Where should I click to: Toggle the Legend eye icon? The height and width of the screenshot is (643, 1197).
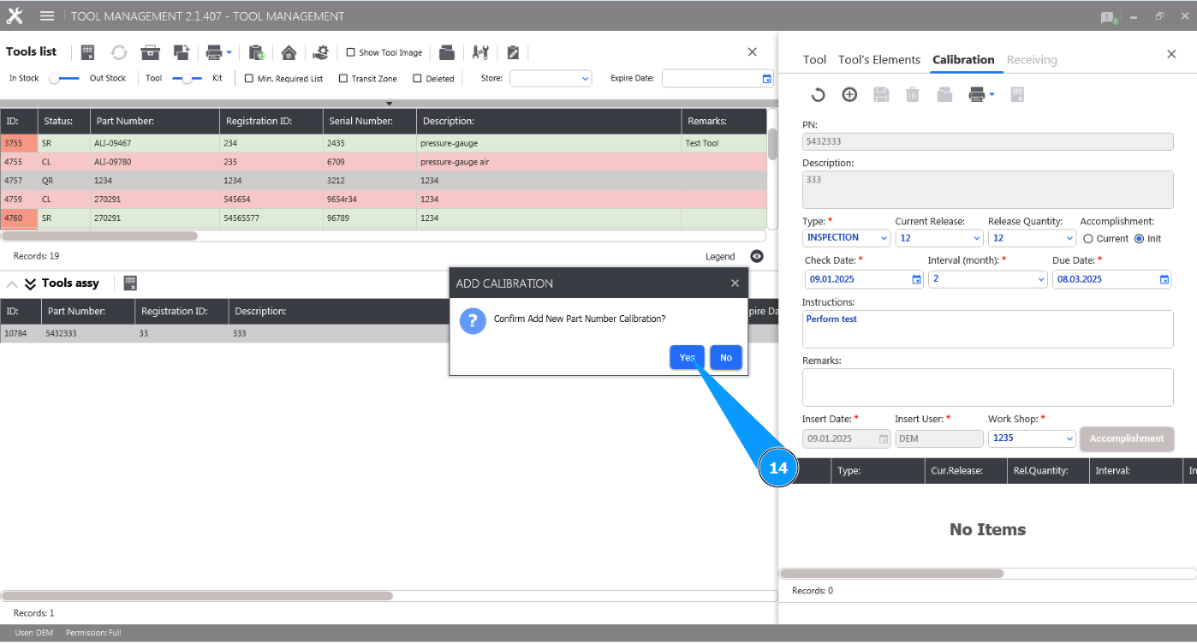pyautogui.click(x=756, y=256)
